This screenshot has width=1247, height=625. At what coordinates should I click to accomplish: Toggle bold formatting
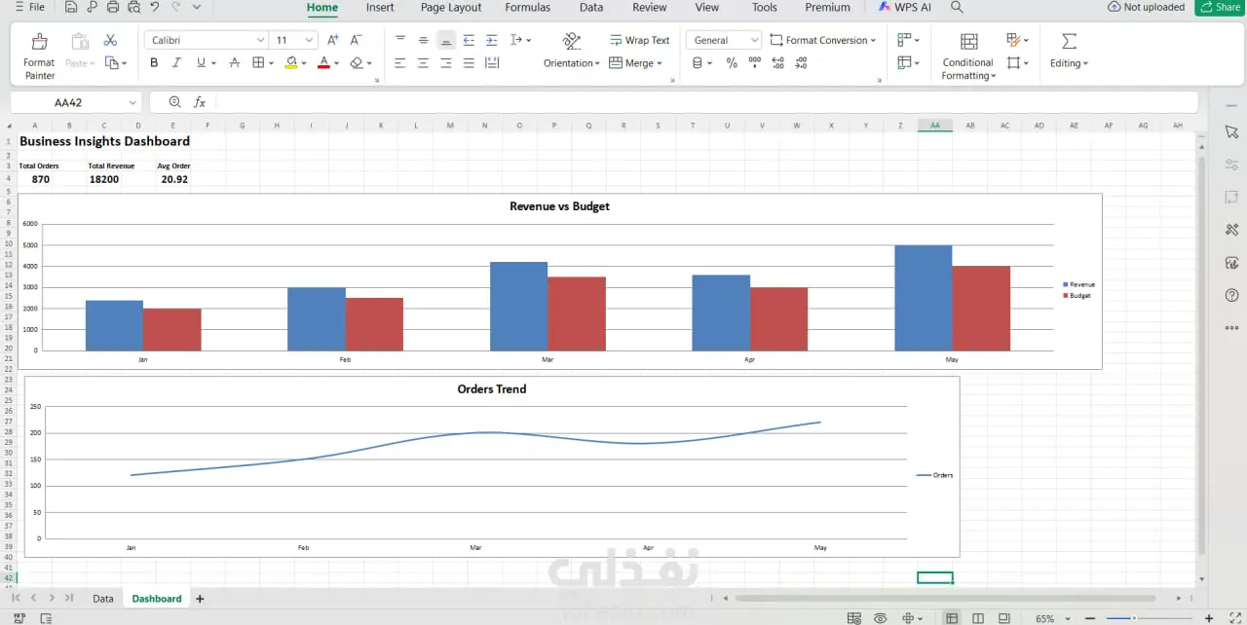point(154,63)
